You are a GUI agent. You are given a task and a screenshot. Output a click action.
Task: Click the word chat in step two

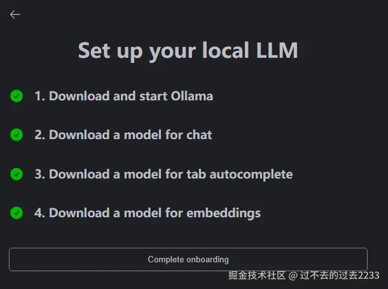pos(199,135)
